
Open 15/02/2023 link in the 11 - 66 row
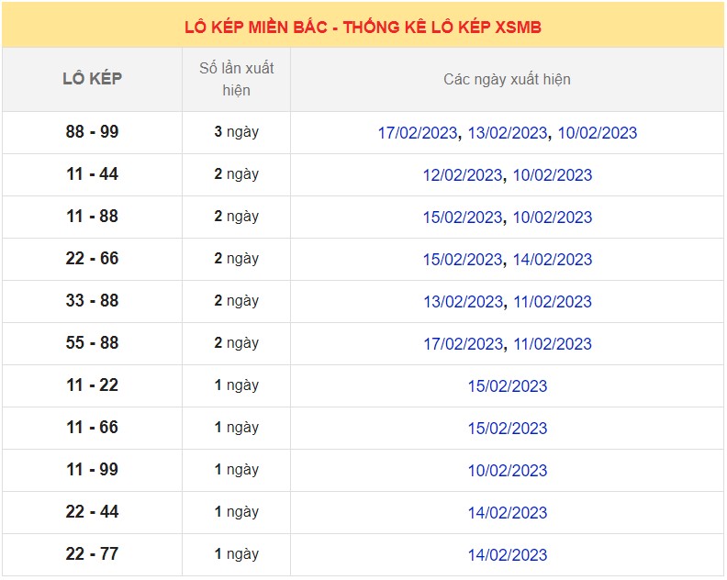click(x=507, y=429)
